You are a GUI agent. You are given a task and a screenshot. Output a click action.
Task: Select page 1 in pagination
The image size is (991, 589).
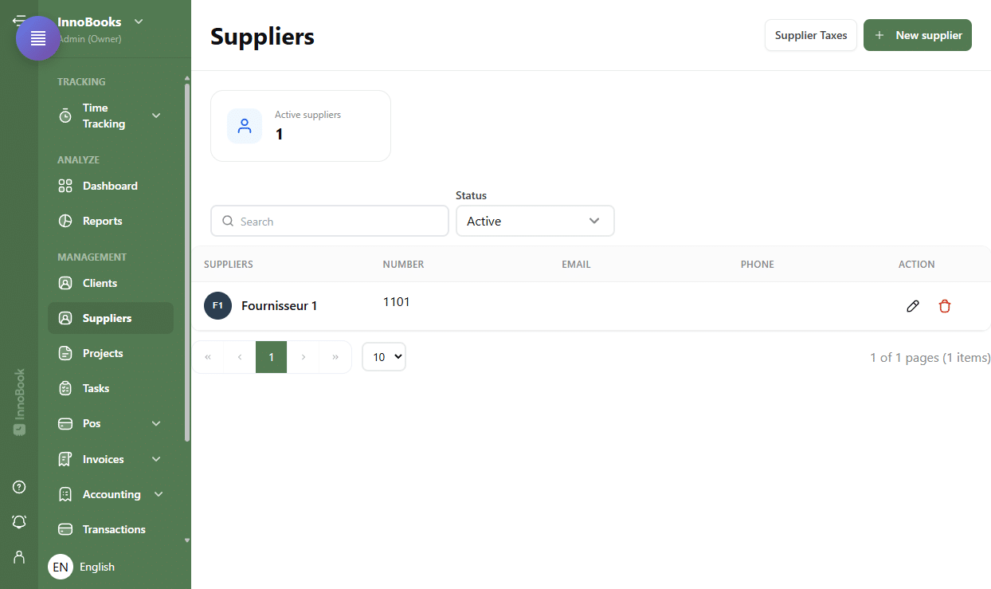coord(272,357)
